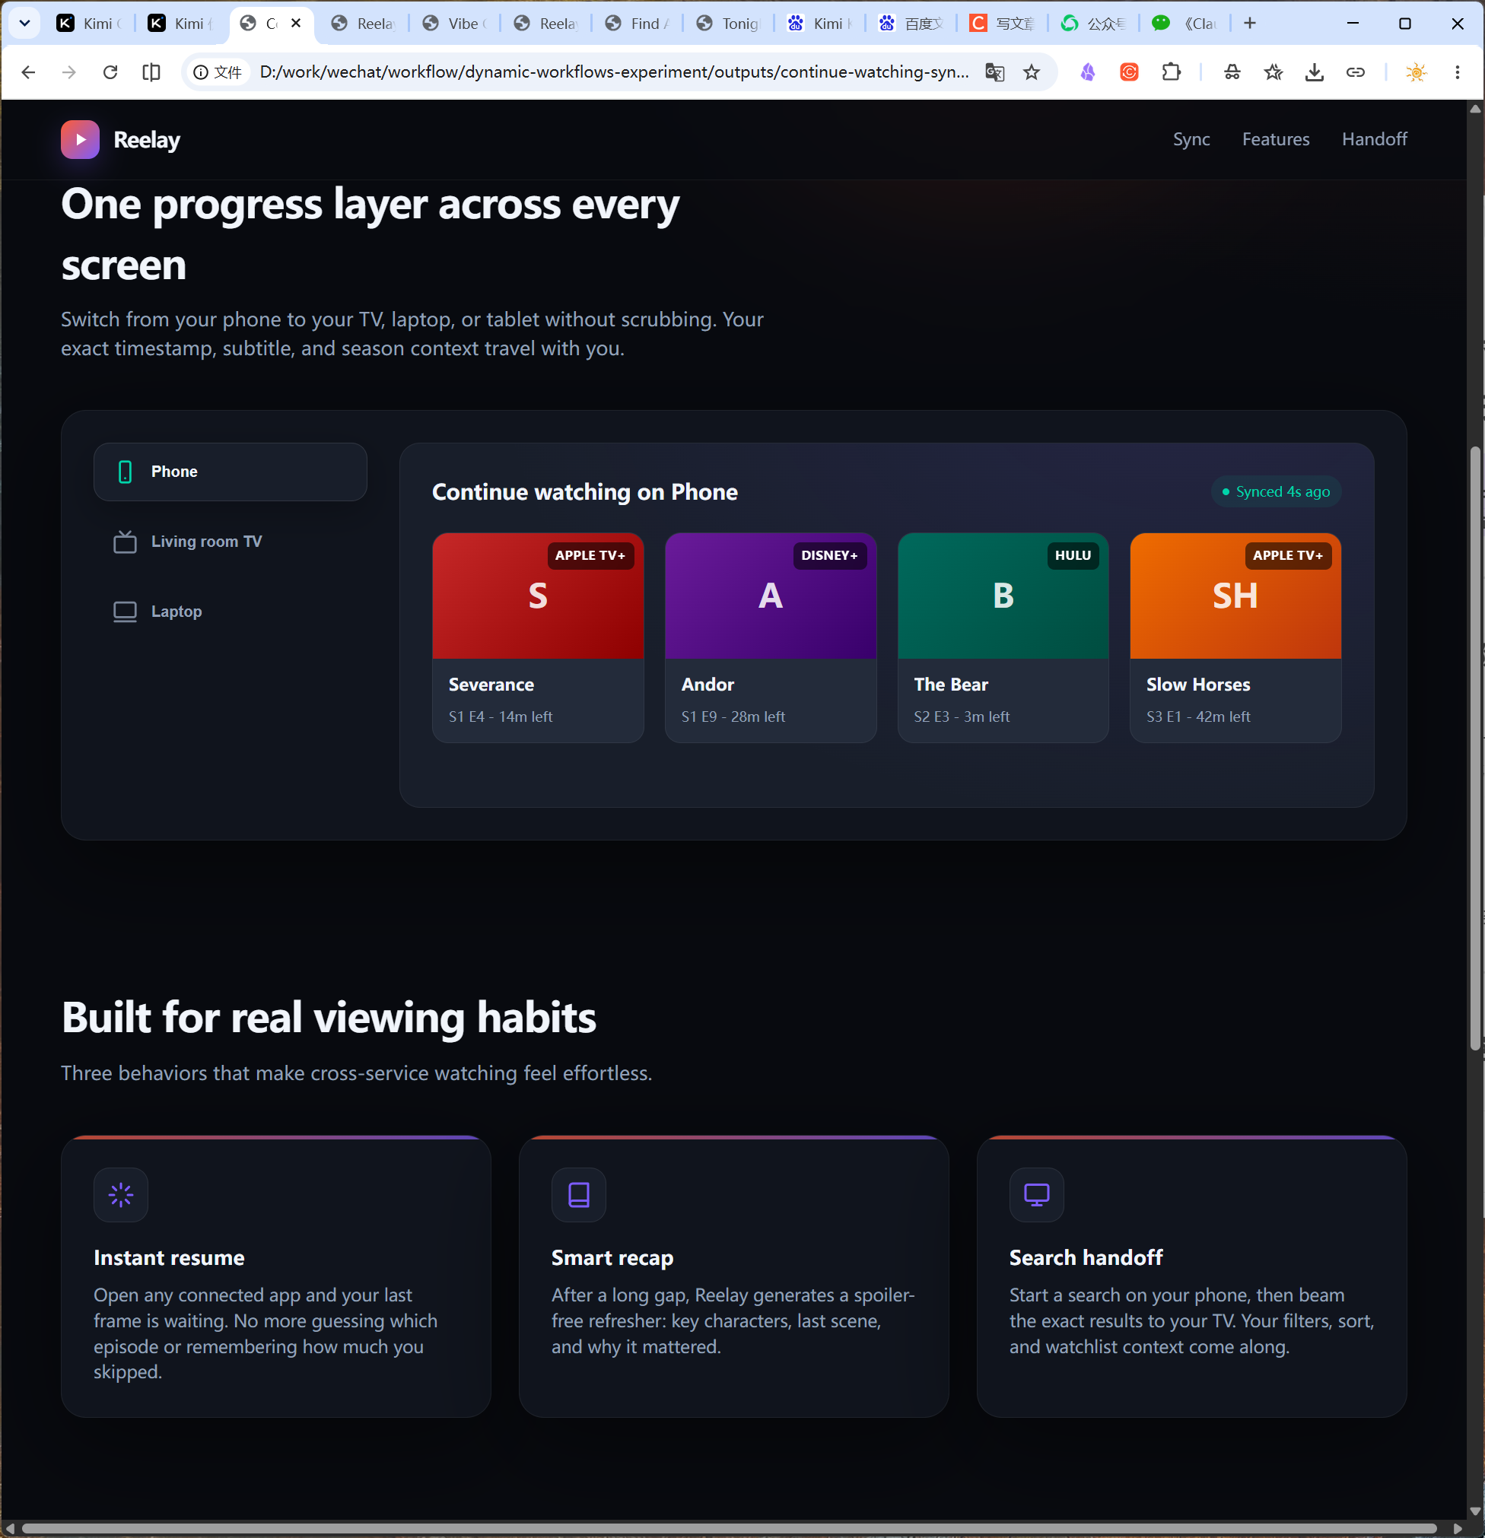Click the Instant resume sparkle icon
This screenshot has width=1485, height=1538.
pyautogui.click(x=121, y=1194)
